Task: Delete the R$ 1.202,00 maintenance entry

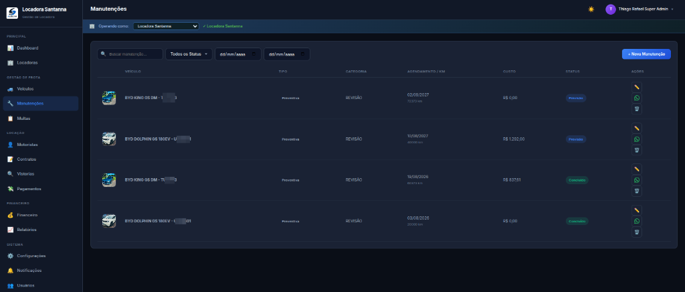Action: tap(637, 150)
